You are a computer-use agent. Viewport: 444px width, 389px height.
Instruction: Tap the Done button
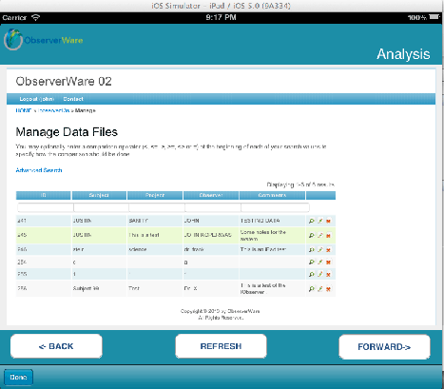click(18, 377)
